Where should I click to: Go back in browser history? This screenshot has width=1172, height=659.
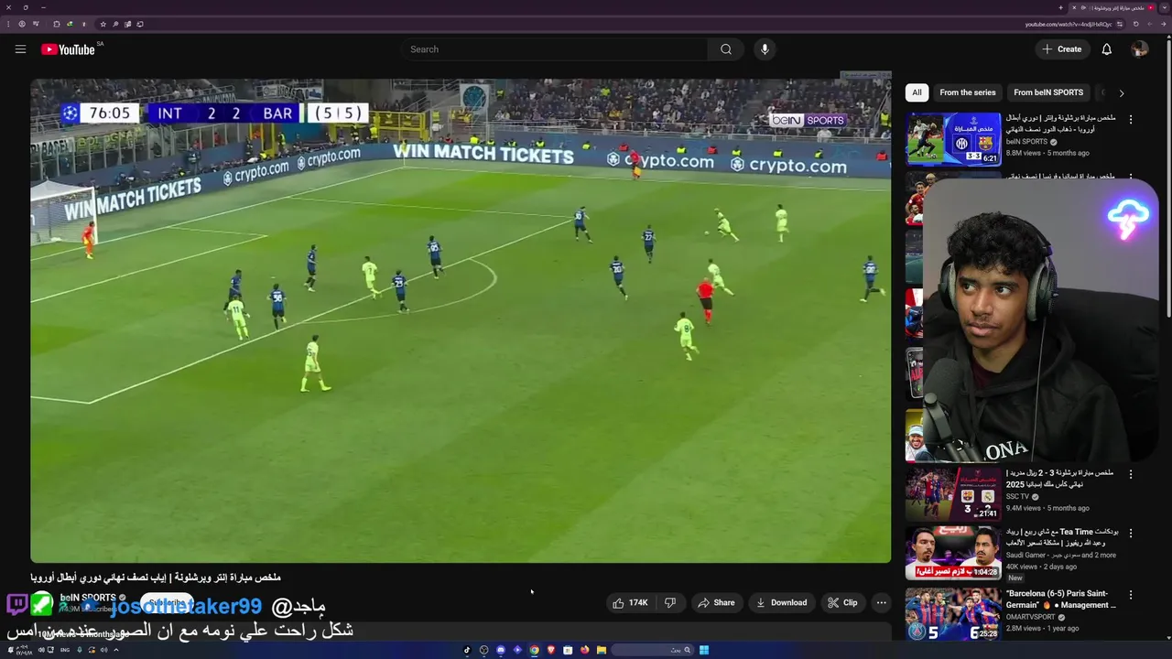1164,24
